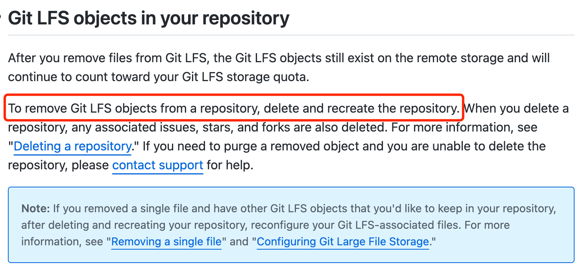This screenshot has width=584, height=278.
Task: Click the word "and" between note links
Action: [x=239, y=241]
